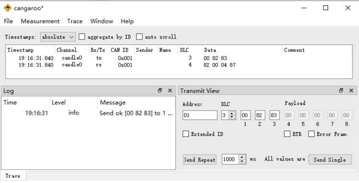This screenshot has width=359, height=183.
Task: Click the 'tx' direction cell
Action: point(98,58)
